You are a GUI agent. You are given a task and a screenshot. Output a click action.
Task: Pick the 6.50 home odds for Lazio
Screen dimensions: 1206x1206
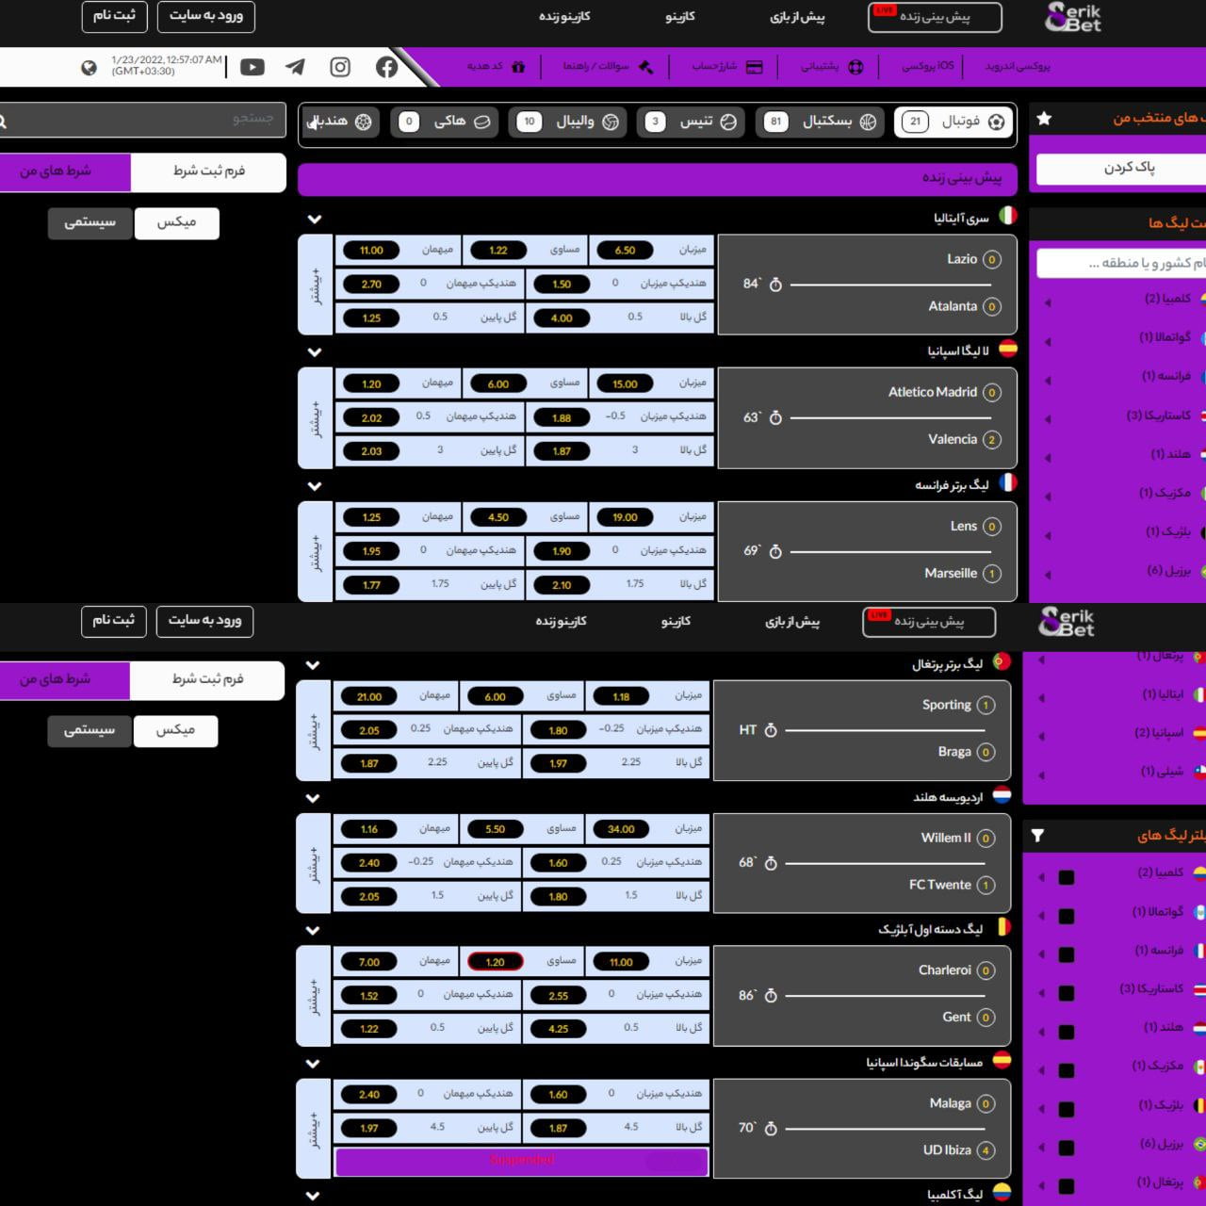click(x=625, y=251)
